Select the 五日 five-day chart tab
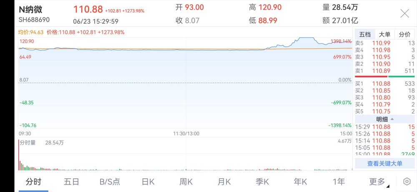 pyautogui.click(x=72, y=182)
